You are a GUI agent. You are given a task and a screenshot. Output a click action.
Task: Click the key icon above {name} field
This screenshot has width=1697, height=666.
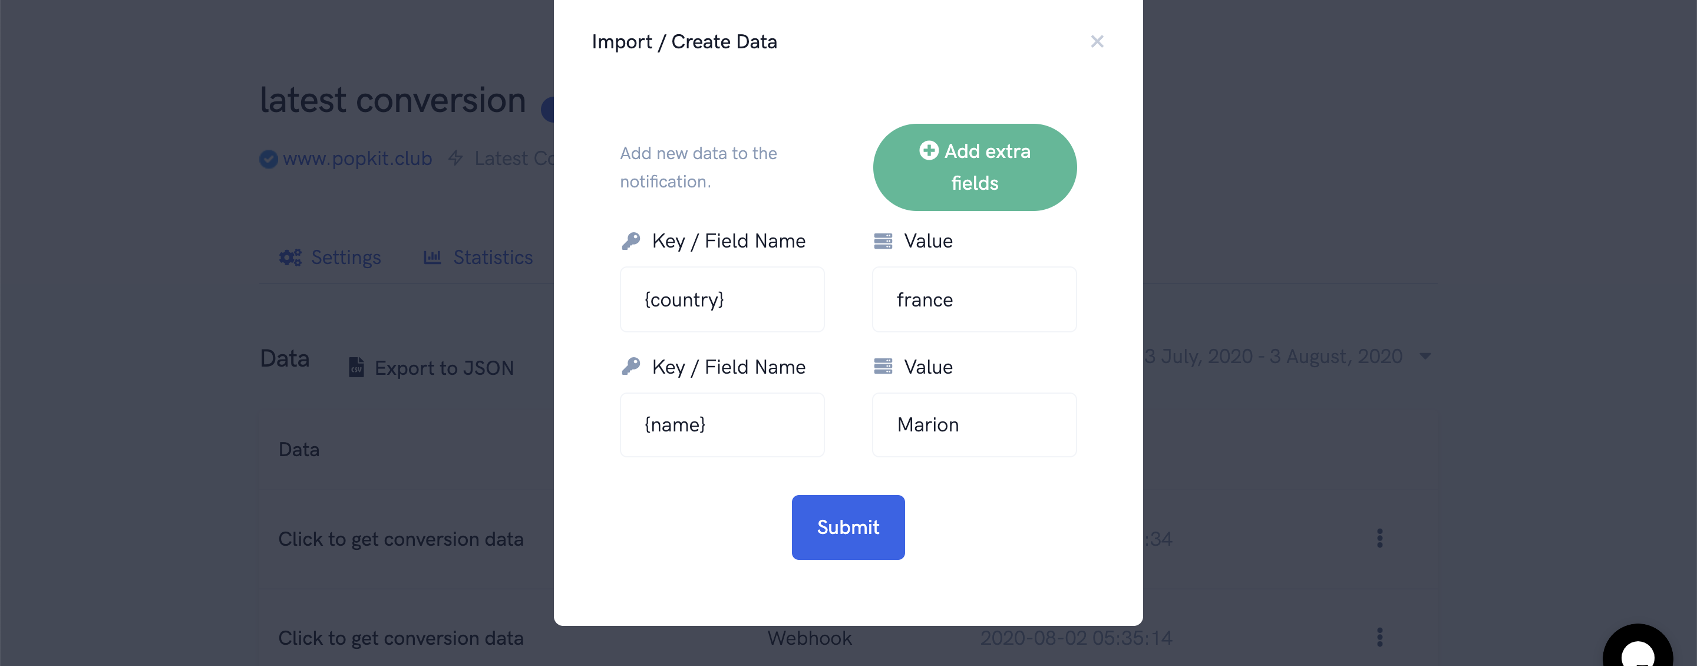pyautogui.click(x=631, y=366)
